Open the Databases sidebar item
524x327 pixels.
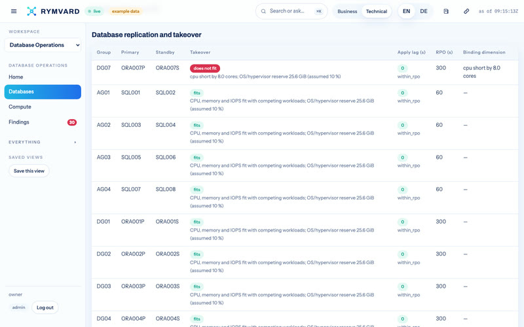tap(43, 92)
